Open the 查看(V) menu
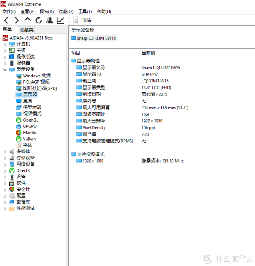255x266 pixels. pyautogui.click(x=28, y=11)
